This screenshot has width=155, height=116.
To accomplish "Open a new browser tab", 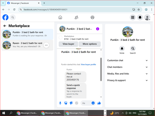I will (x=44, y=3).
